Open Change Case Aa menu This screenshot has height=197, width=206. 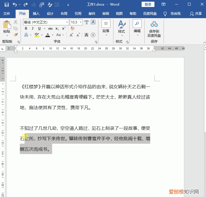pos(60,35)
